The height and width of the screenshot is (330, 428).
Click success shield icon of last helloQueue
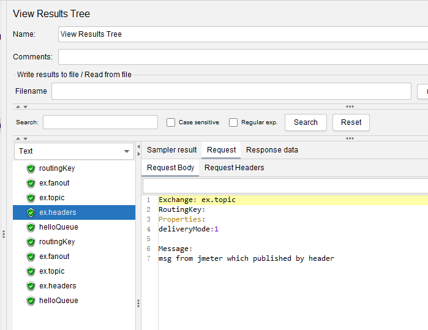tap(31, 301)
